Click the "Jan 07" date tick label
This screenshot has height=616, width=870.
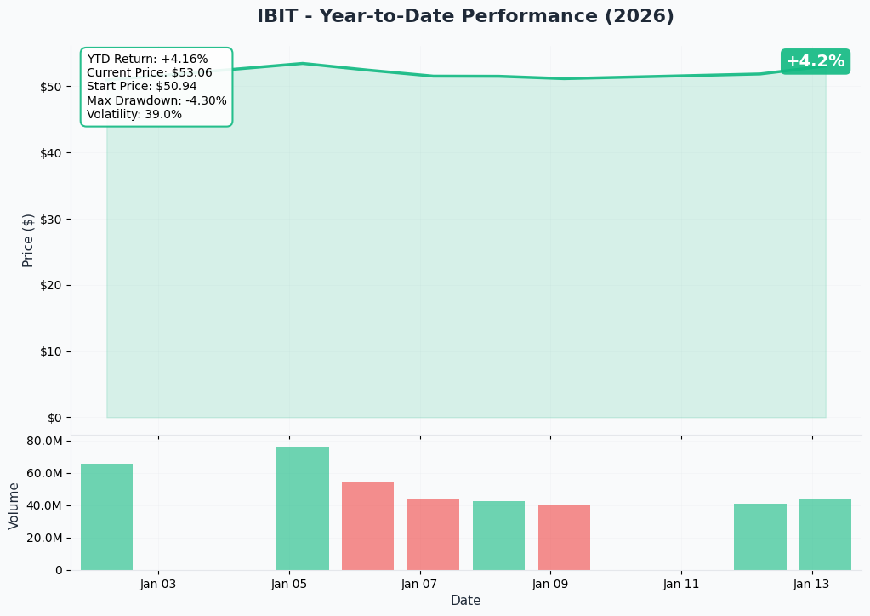point(419,584)
